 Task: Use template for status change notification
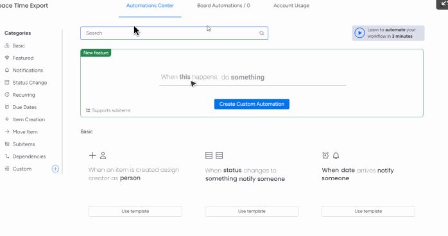click(252, 212)
